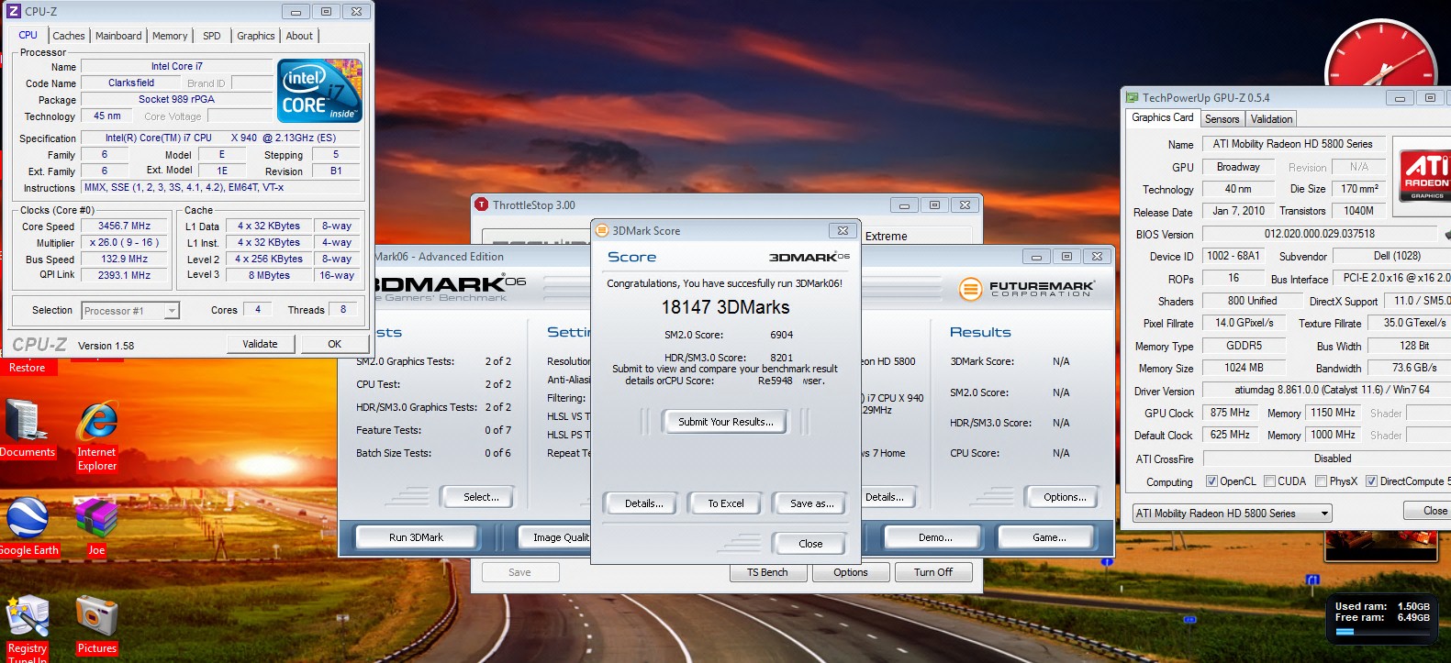Open Google Earth desktop shortcut

click(28, 527)
